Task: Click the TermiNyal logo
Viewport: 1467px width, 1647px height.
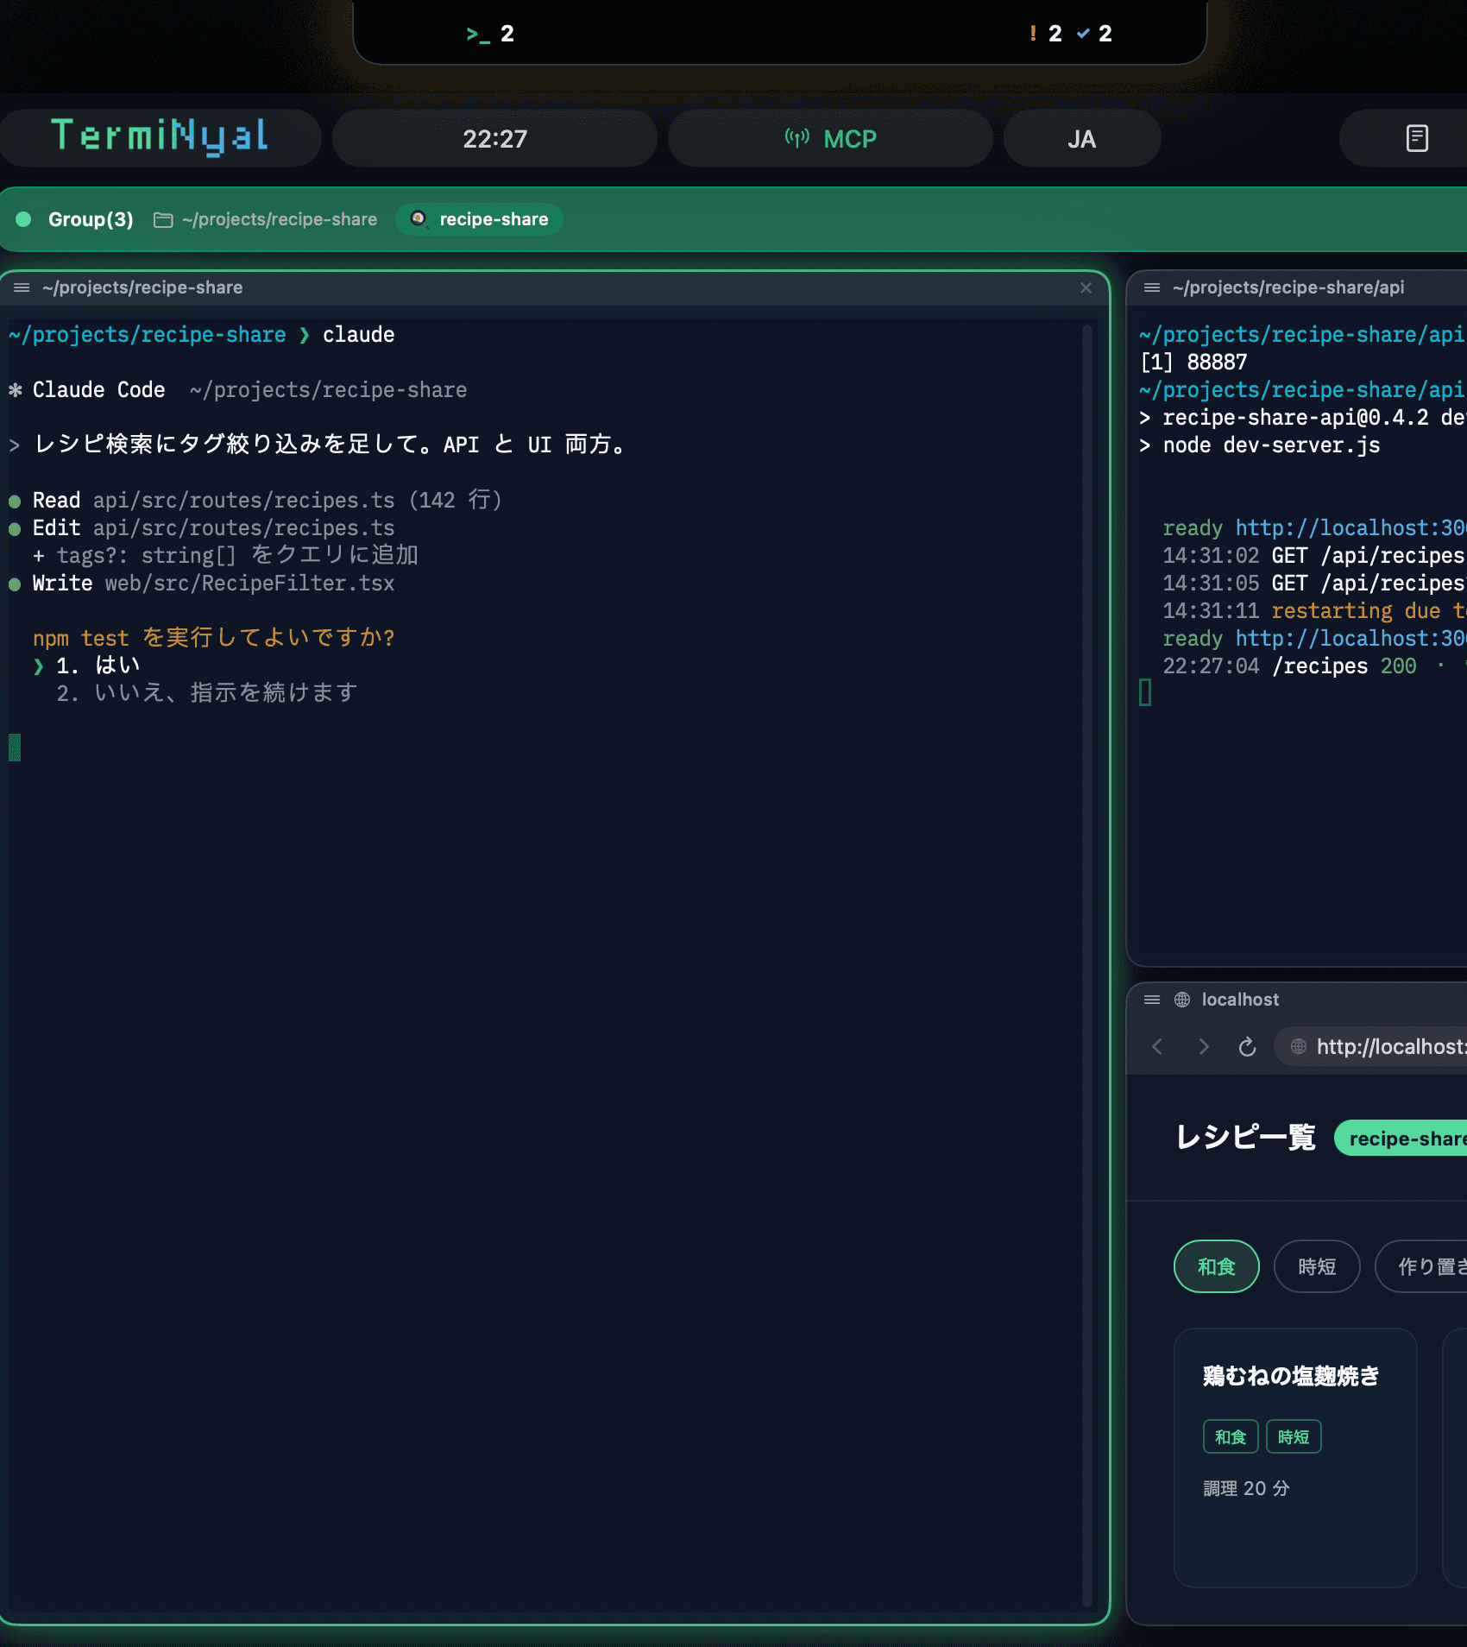Action: click(161, 137)
